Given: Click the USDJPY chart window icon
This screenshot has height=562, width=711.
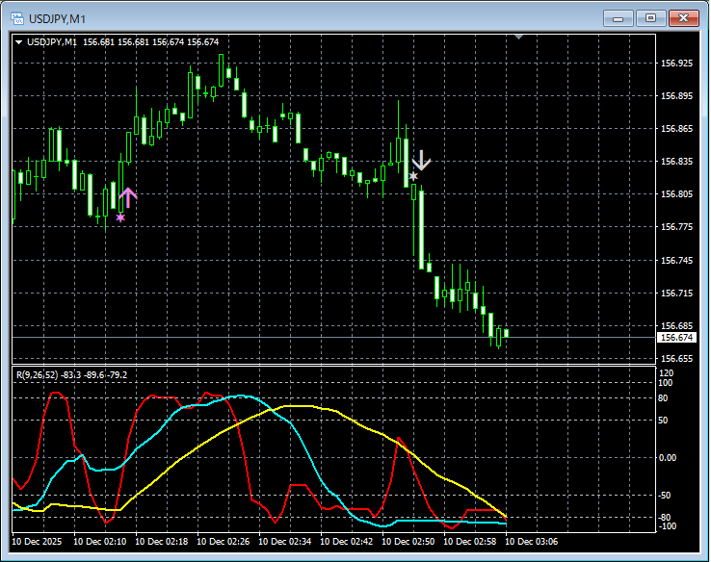Looking at the screenshot, I should coord(16,17).
